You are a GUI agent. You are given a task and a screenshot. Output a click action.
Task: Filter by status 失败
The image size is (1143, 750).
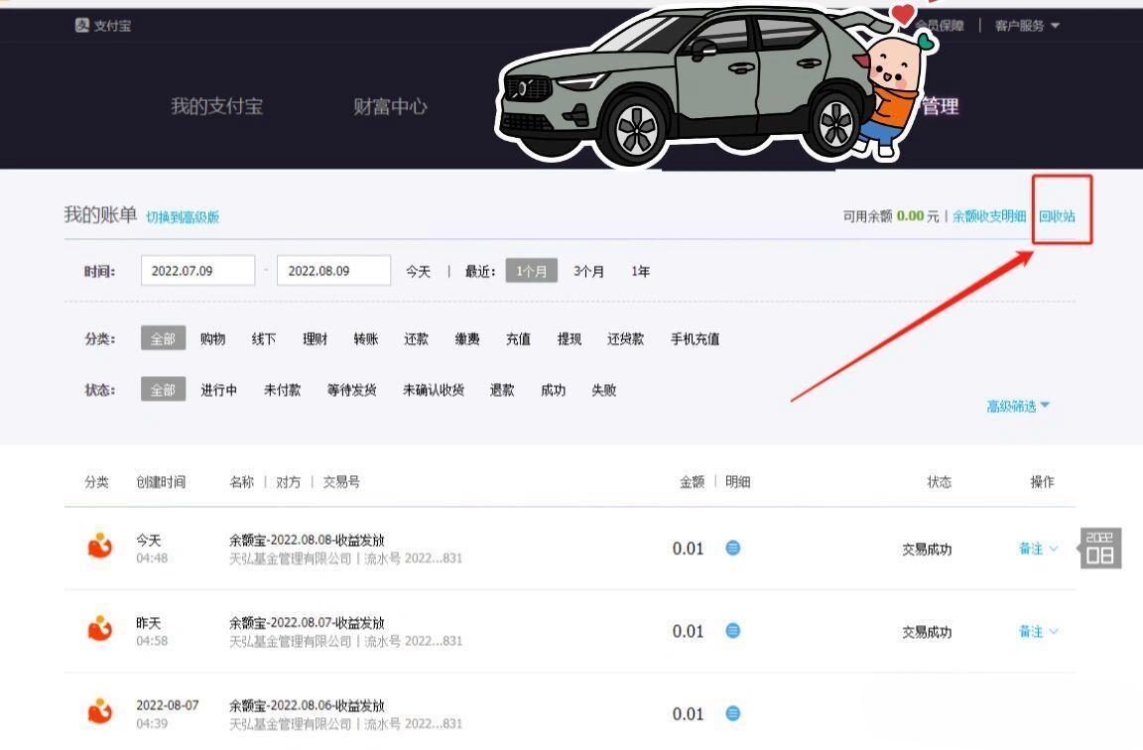[604, 390]
